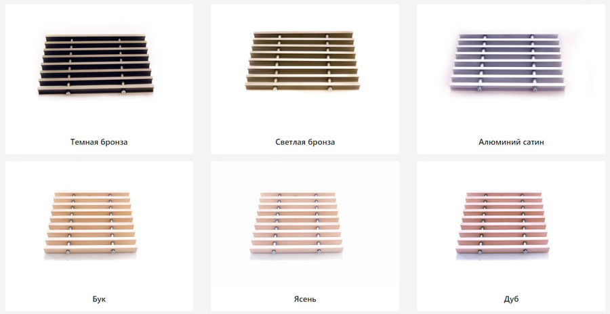The height and width of the screenshot is (314, 610).
Task: Select the Светлая бронза grille image
Action: (x=302, y=62)
